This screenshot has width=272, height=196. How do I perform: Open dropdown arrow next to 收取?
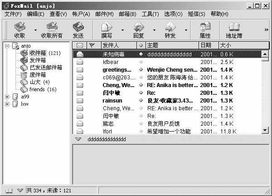35,30
